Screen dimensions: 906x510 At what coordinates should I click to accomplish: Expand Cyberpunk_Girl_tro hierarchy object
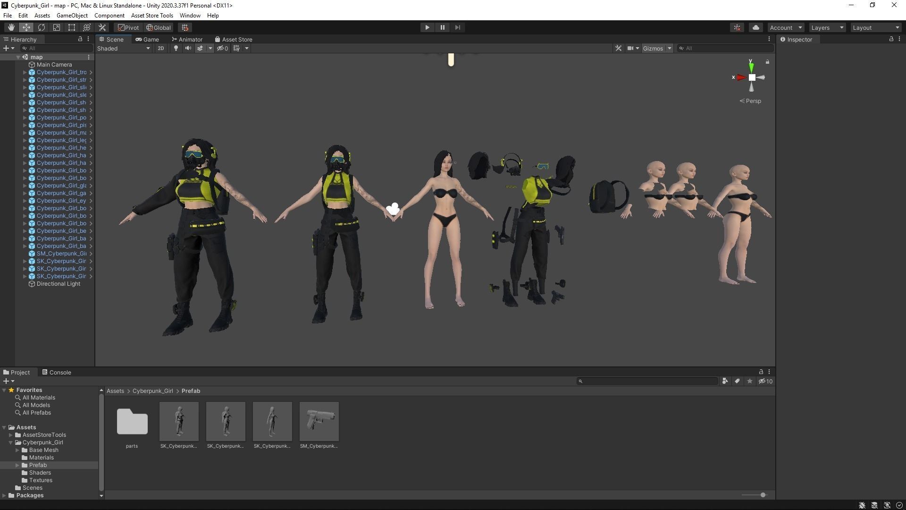coord(25,72)
